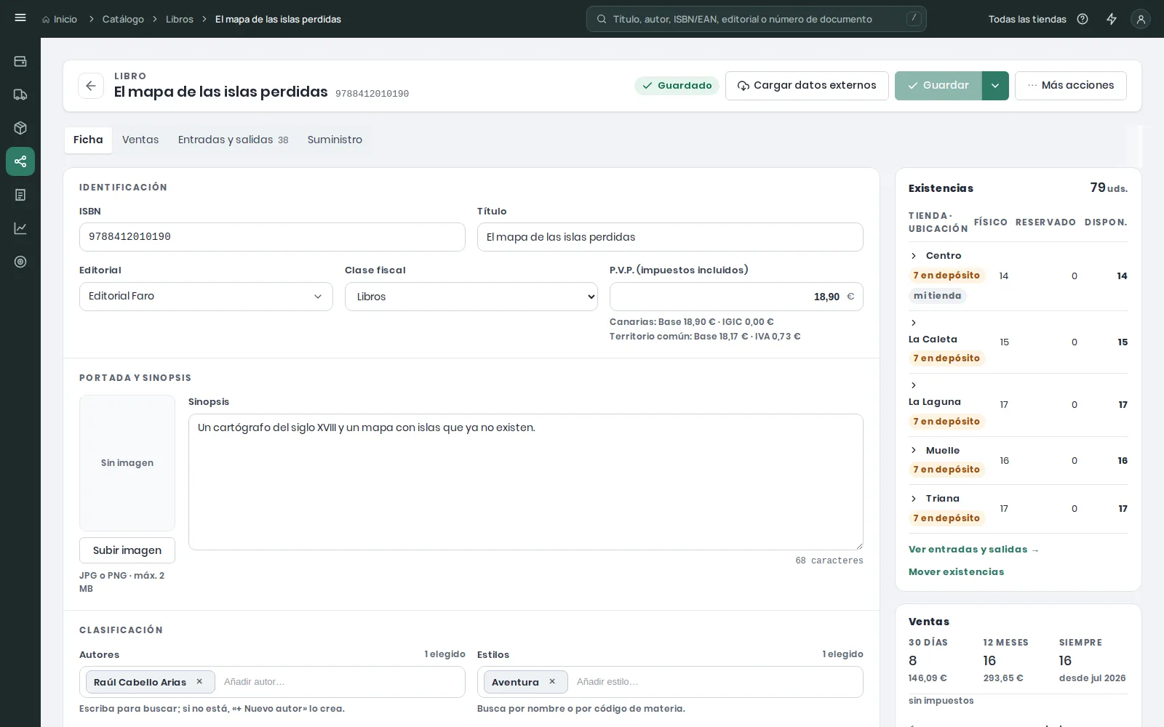This screenshot has height=727, width=1164.
Task: Select the highlighted share-nodes sidebar icon
Action: [20, 161]
